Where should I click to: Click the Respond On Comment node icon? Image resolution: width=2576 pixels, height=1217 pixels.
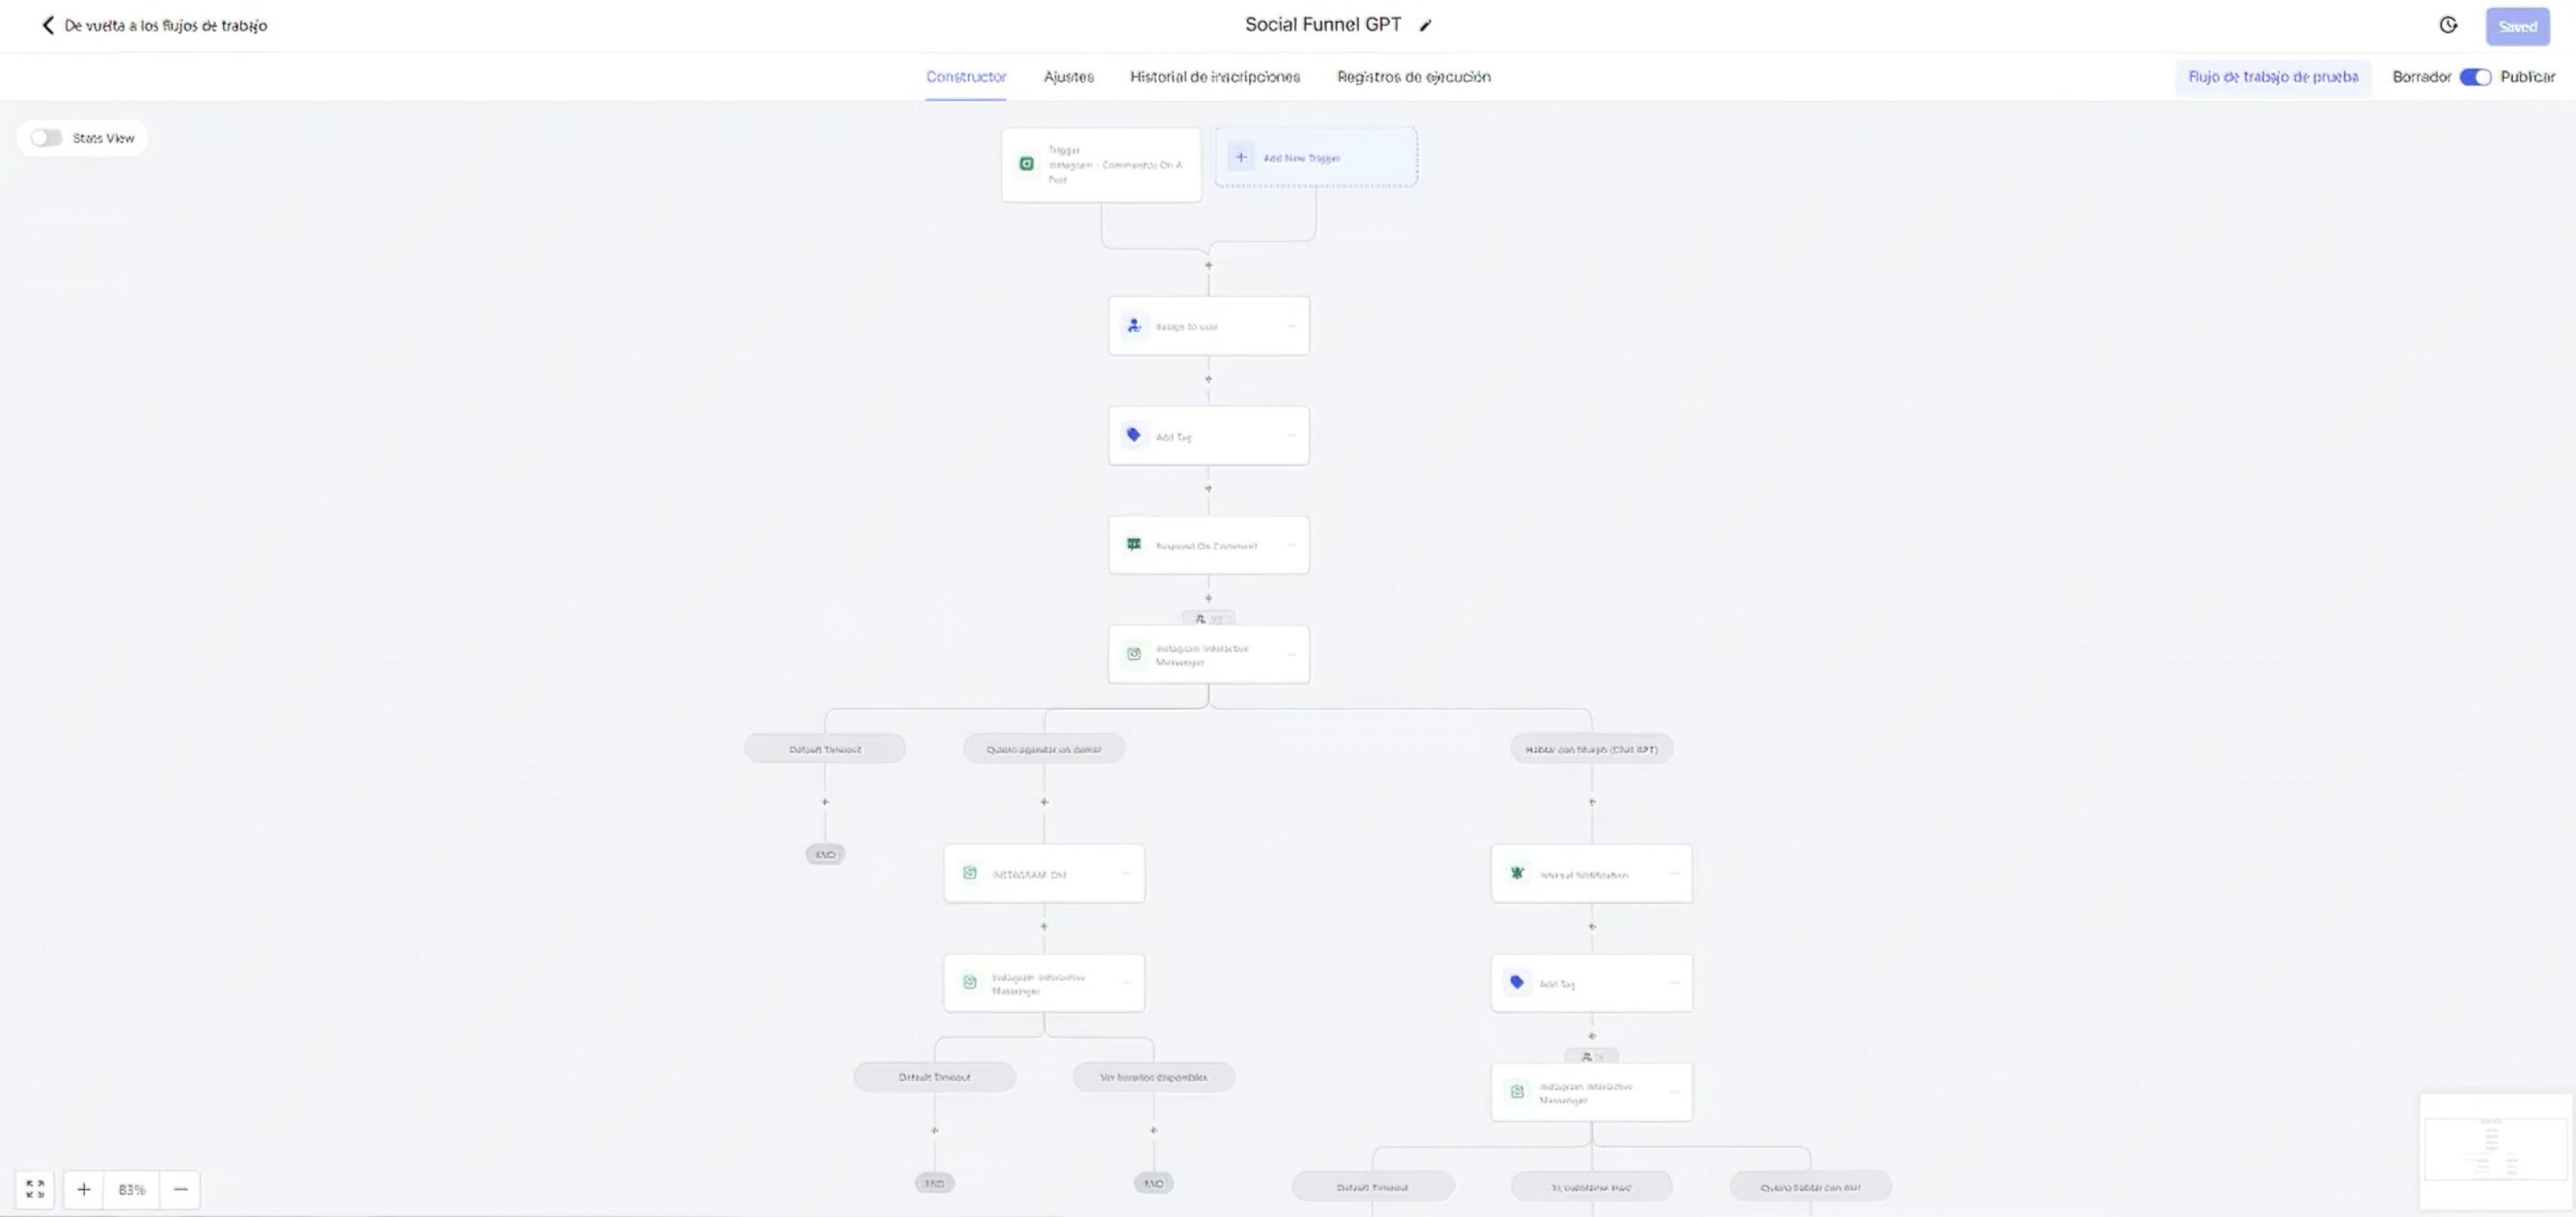tap(1134, 545)
